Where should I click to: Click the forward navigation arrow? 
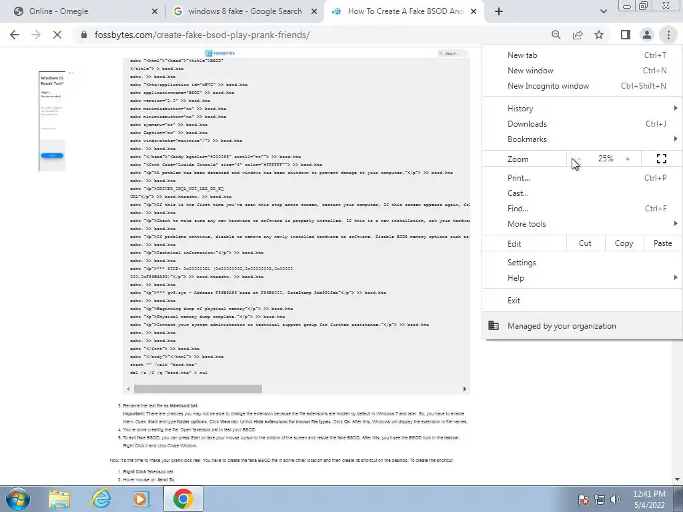36,35
